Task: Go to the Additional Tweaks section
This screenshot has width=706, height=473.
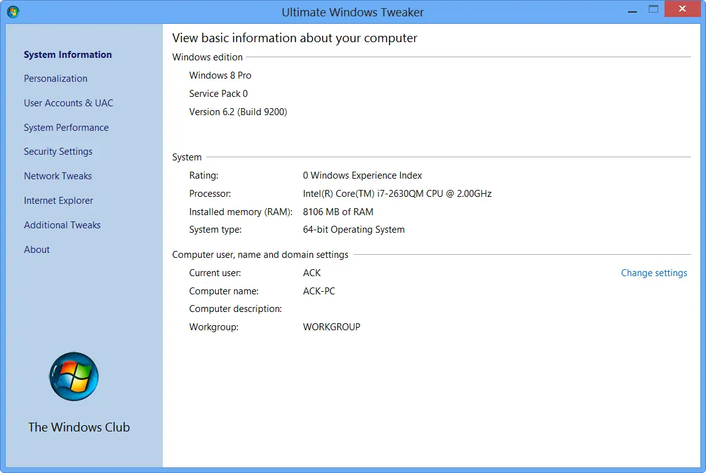Action: click(62, 225)
